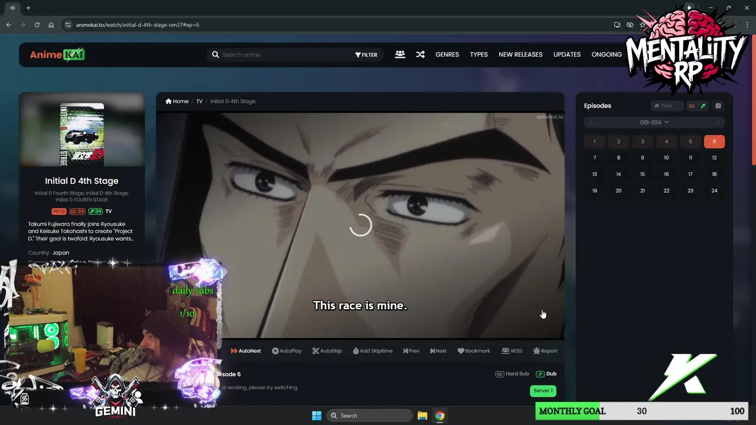The width and height of the screenshot is (756, 425).
Task: Go to previous episode with Prev
Action: tap(411, 351)
